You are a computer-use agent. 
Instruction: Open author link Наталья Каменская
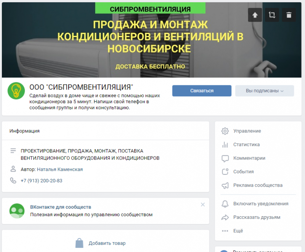click(x=60, y=169)
